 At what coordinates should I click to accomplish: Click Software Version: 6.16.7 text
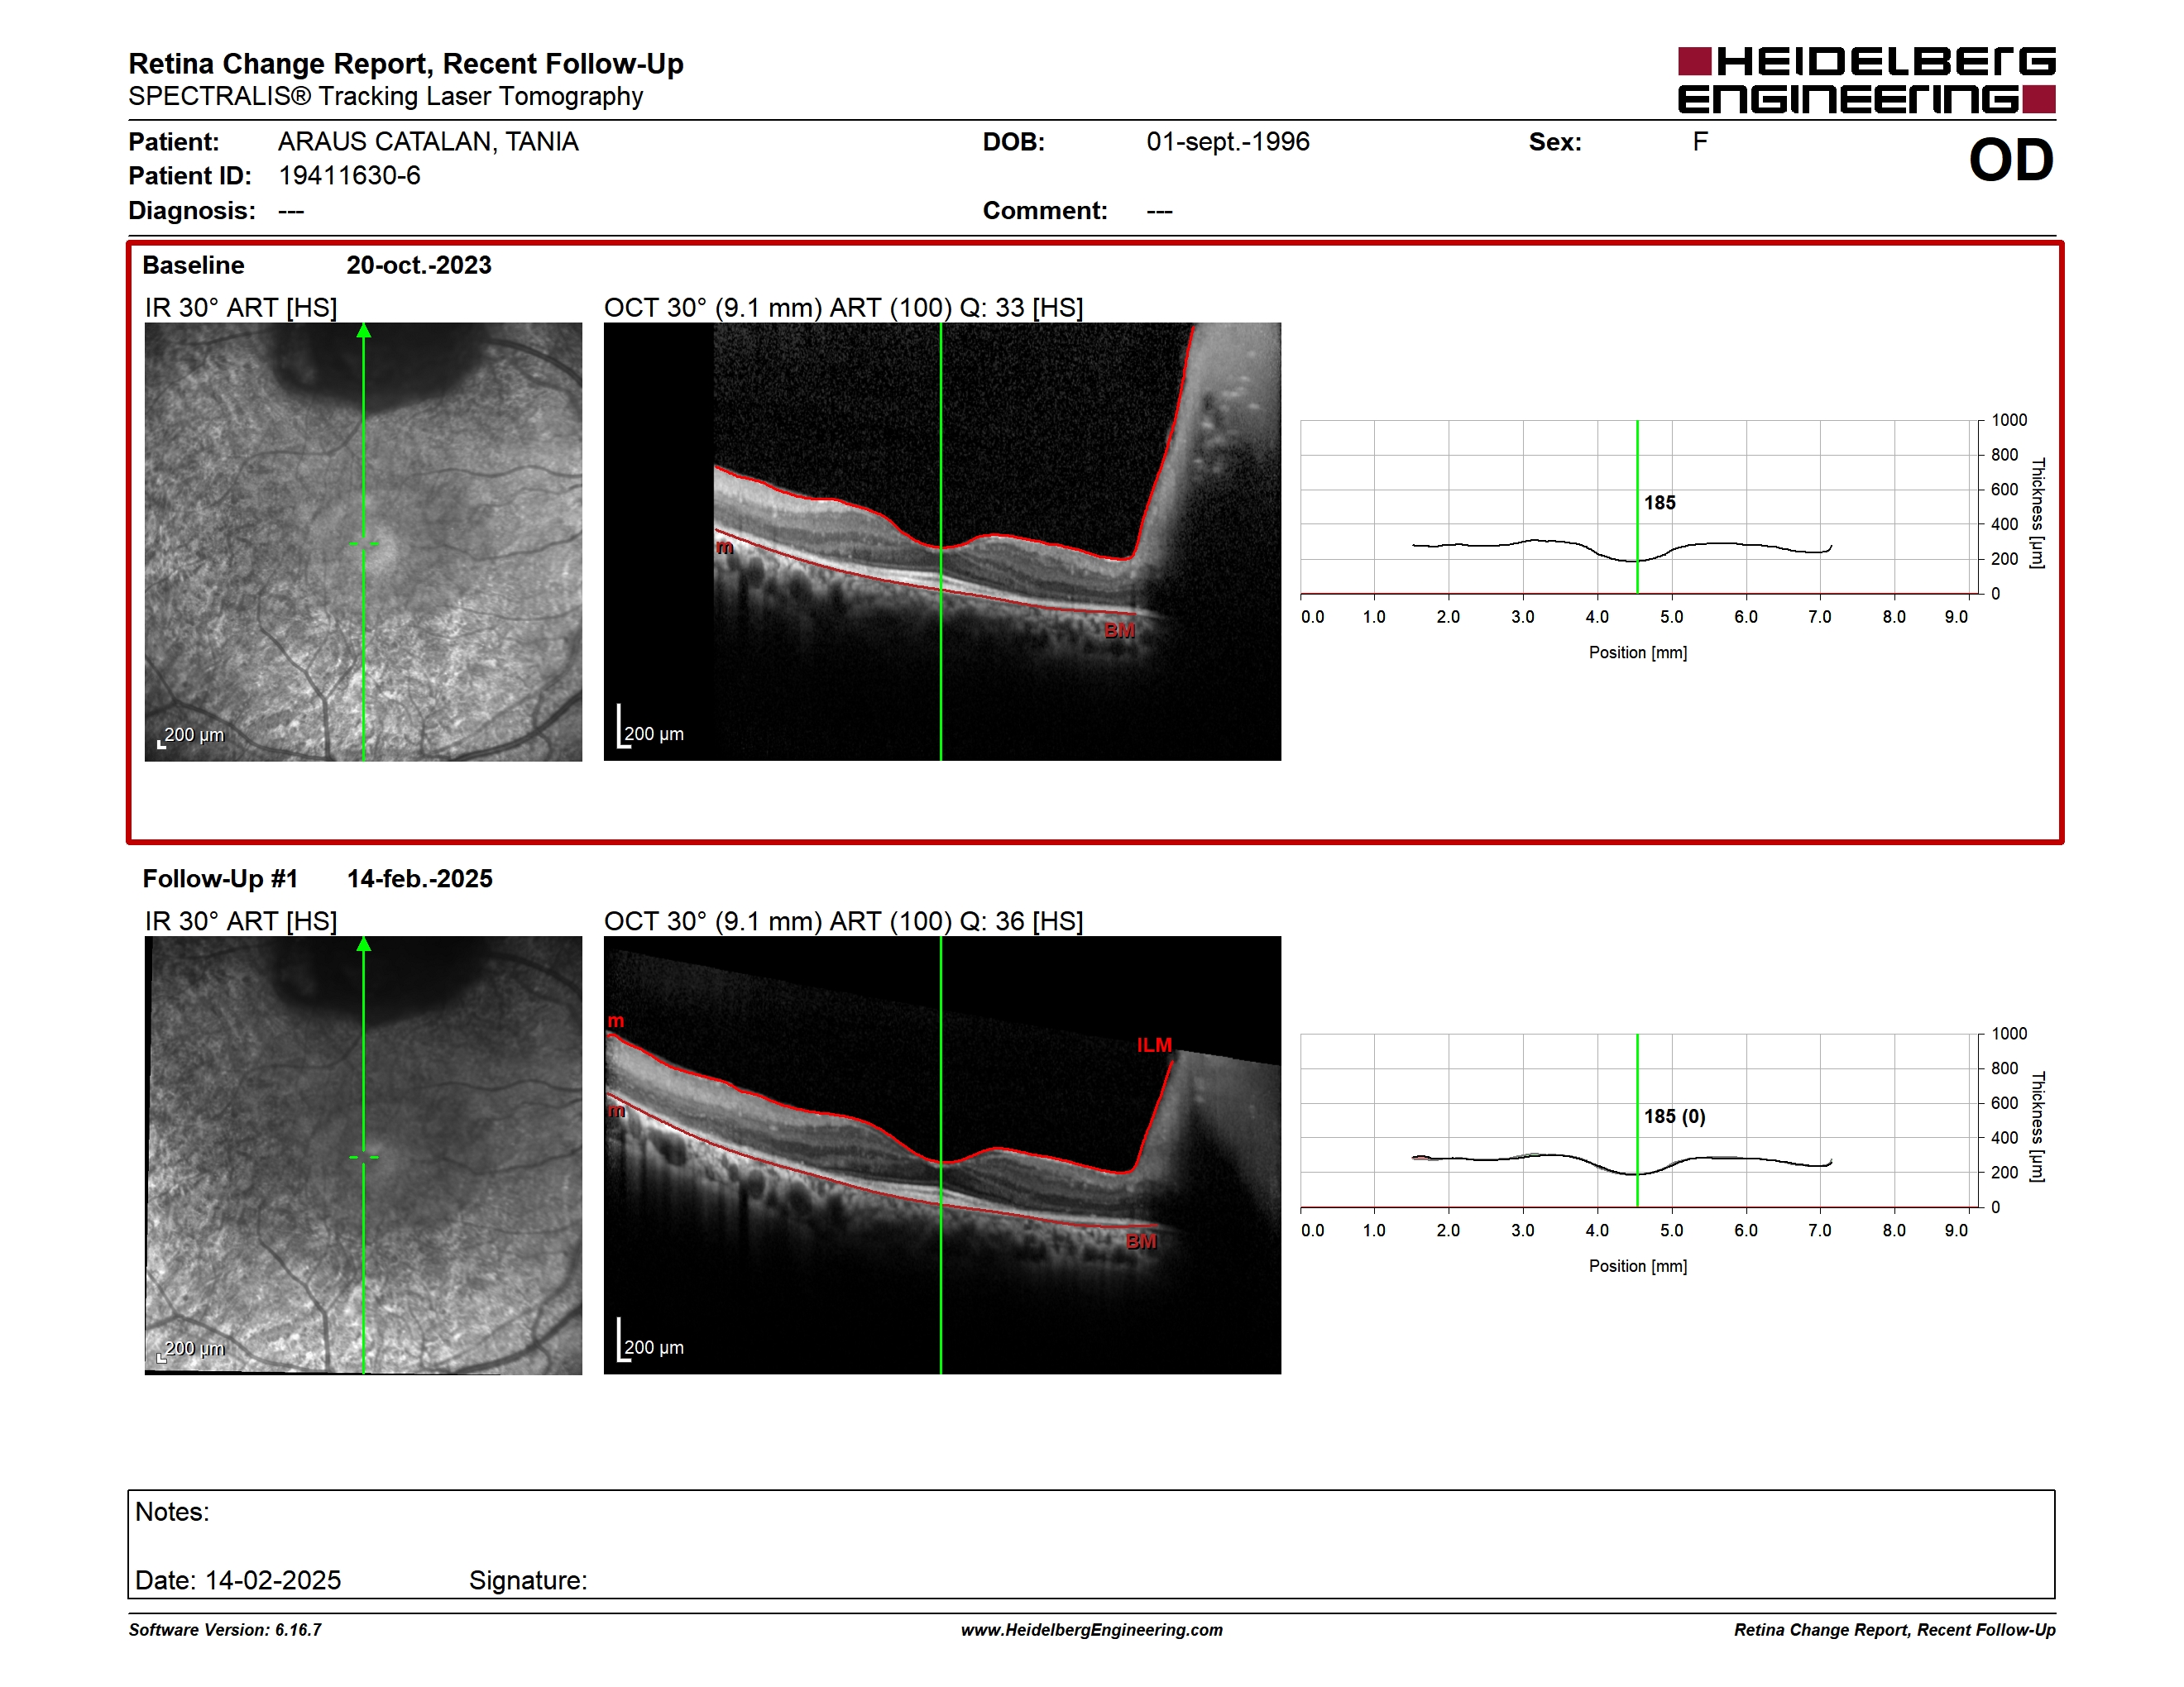(225, 1630)
